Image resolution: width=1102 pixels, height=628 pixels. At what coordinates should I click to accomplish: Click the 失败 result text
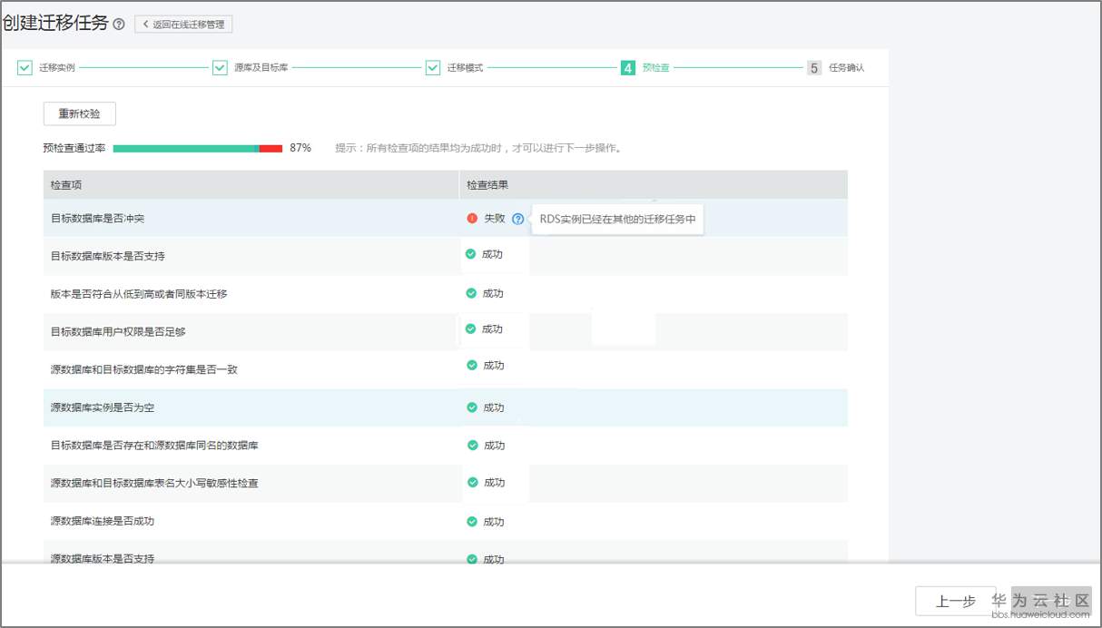click(x=494, y=219)
